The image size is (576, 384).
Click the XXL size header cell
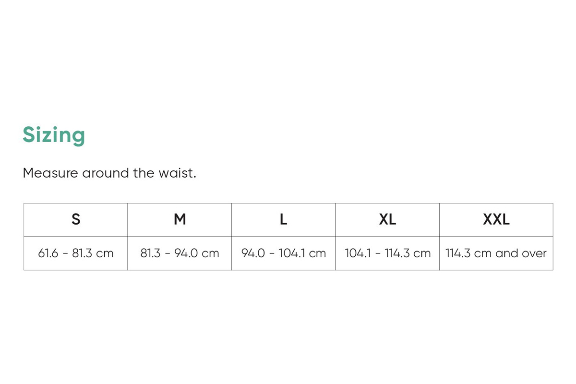496,220
